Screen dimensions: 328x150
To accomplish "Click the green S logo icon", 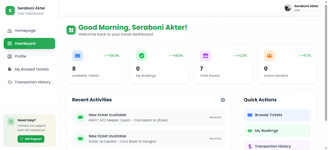I will (10, 10).
